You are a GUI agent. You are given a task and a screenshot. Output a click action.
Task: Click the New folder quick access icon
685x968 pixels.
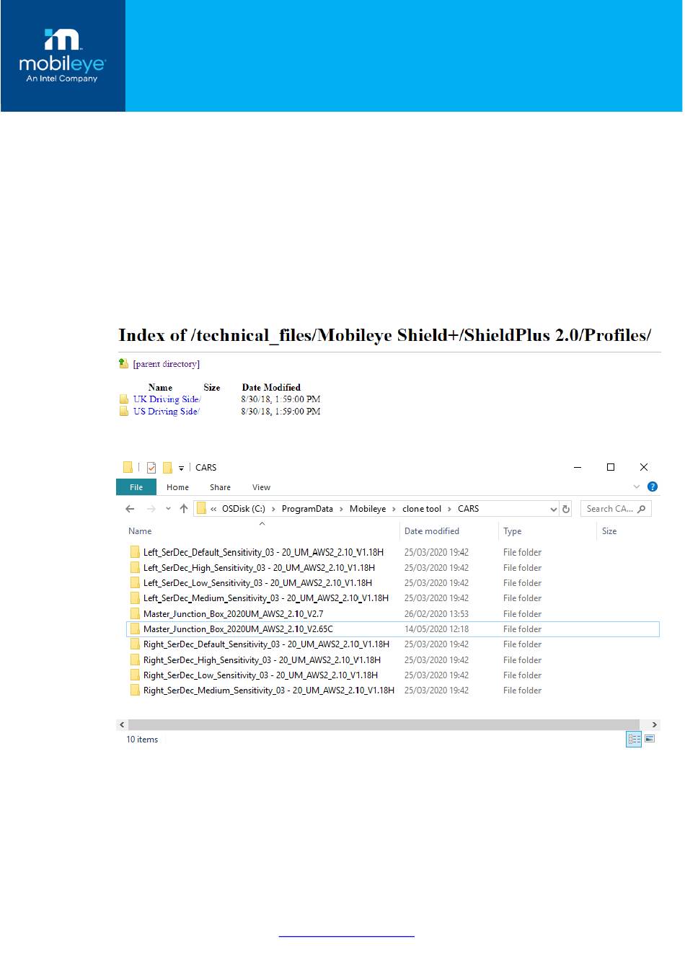tap(167, 468)
